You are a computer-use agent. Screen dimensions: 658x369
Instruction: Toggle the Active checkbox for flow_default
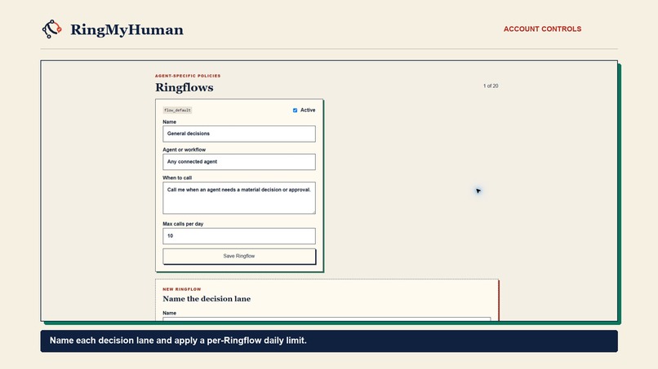(x=295, y=110)
